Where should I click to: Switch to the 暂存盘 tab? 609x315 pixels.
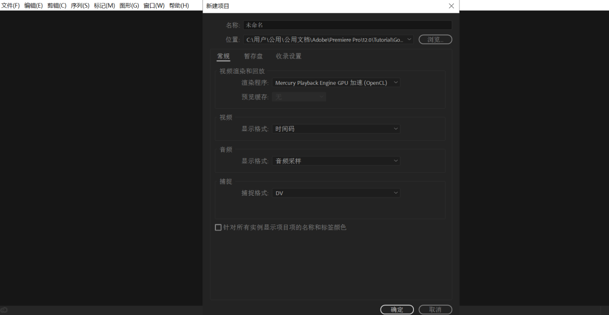(253, 57)
